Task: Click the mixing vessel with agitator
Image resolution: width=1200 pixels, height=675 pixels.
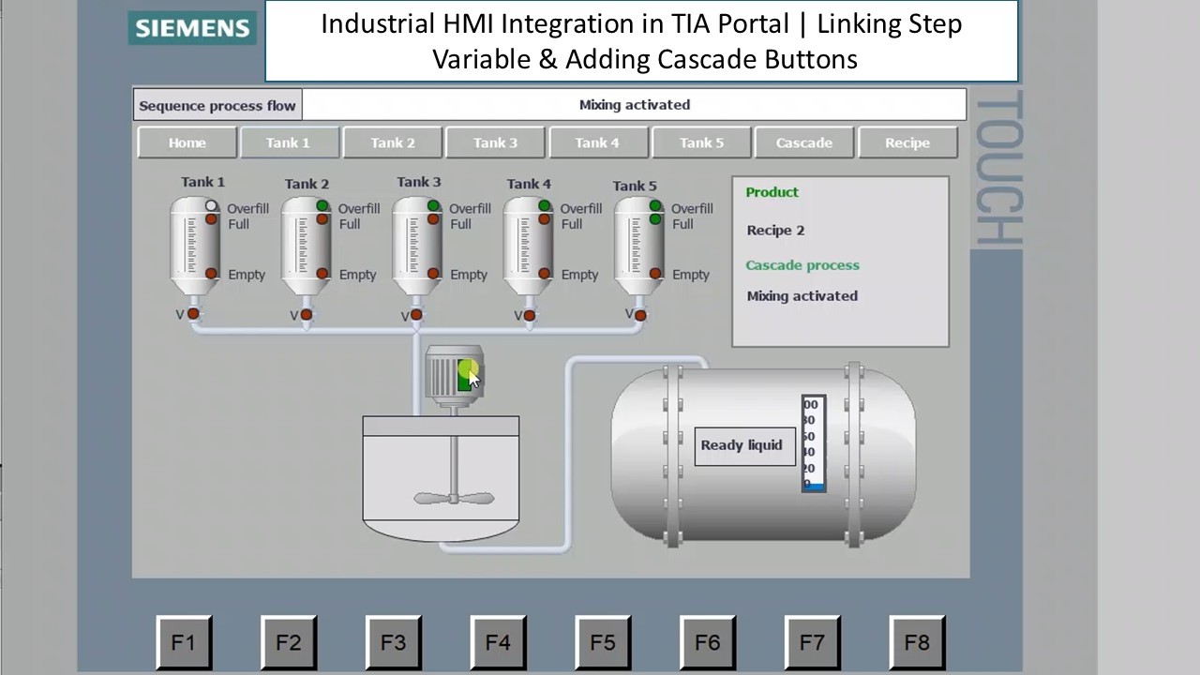Action: pyautogui.click(x=441, y=478)
